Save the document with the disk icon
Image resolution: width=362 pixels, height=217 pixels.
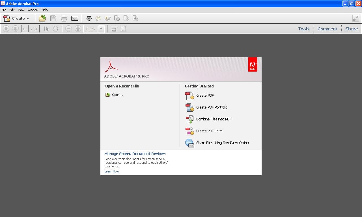point(53,18)
